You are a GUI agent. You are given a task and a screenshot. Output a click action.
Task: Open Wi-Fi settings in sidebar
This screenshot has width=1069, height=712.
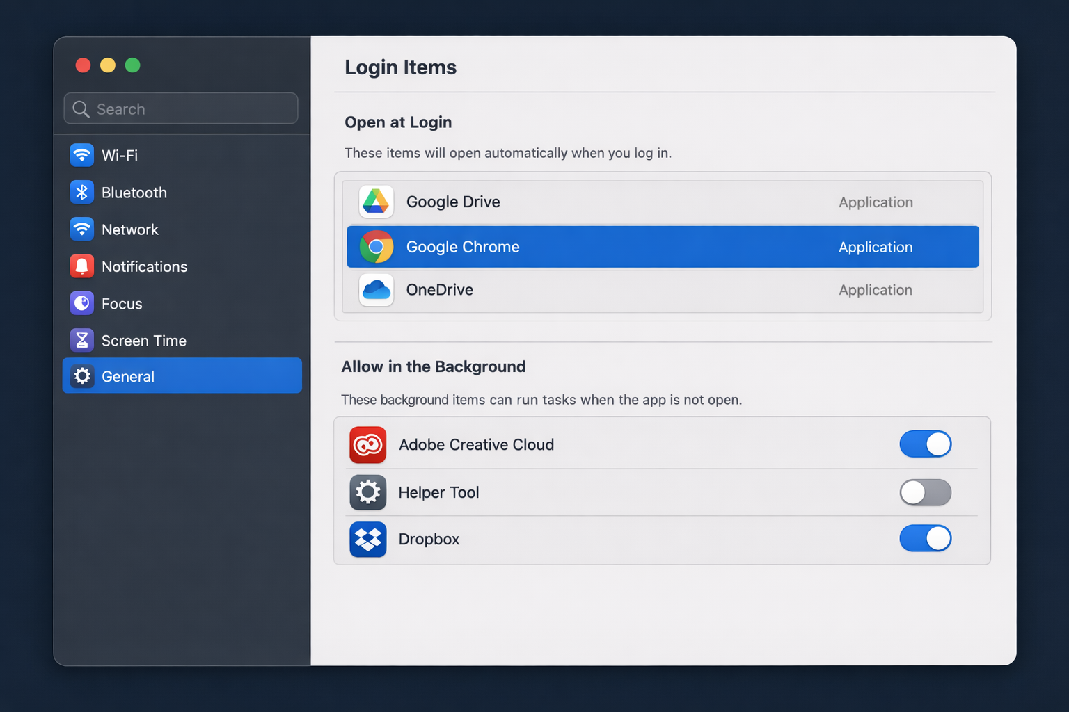(182, 155)
